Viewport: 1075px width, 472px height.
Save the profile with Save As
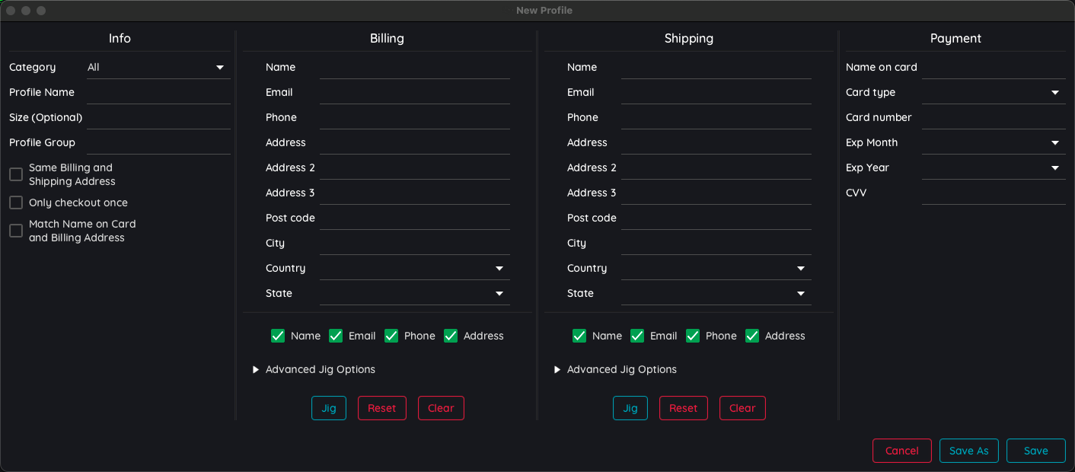968,450
